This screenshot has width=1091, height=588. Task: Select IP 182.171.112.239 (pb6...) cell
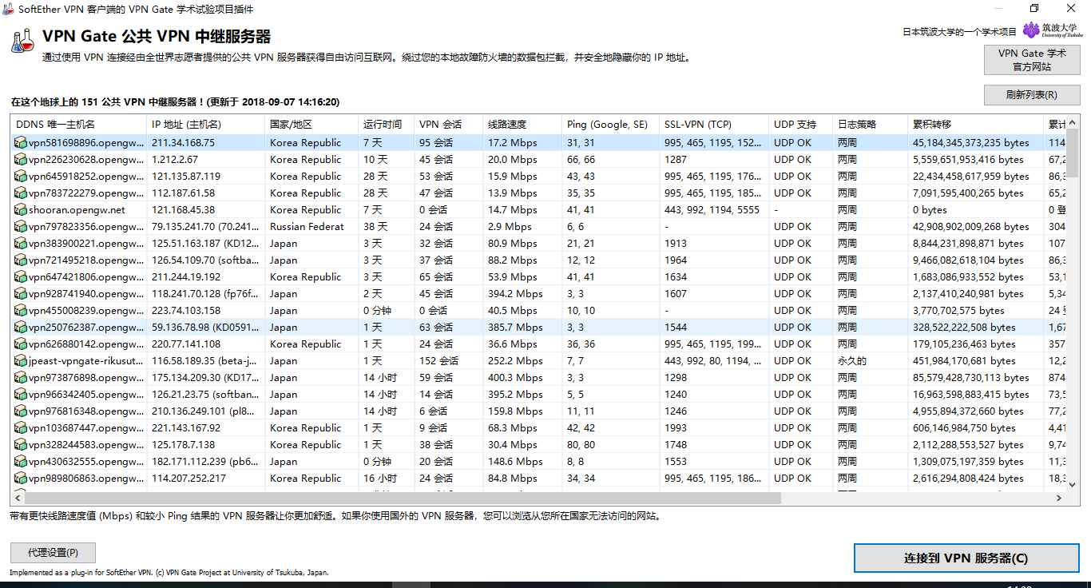coord(204,462)
